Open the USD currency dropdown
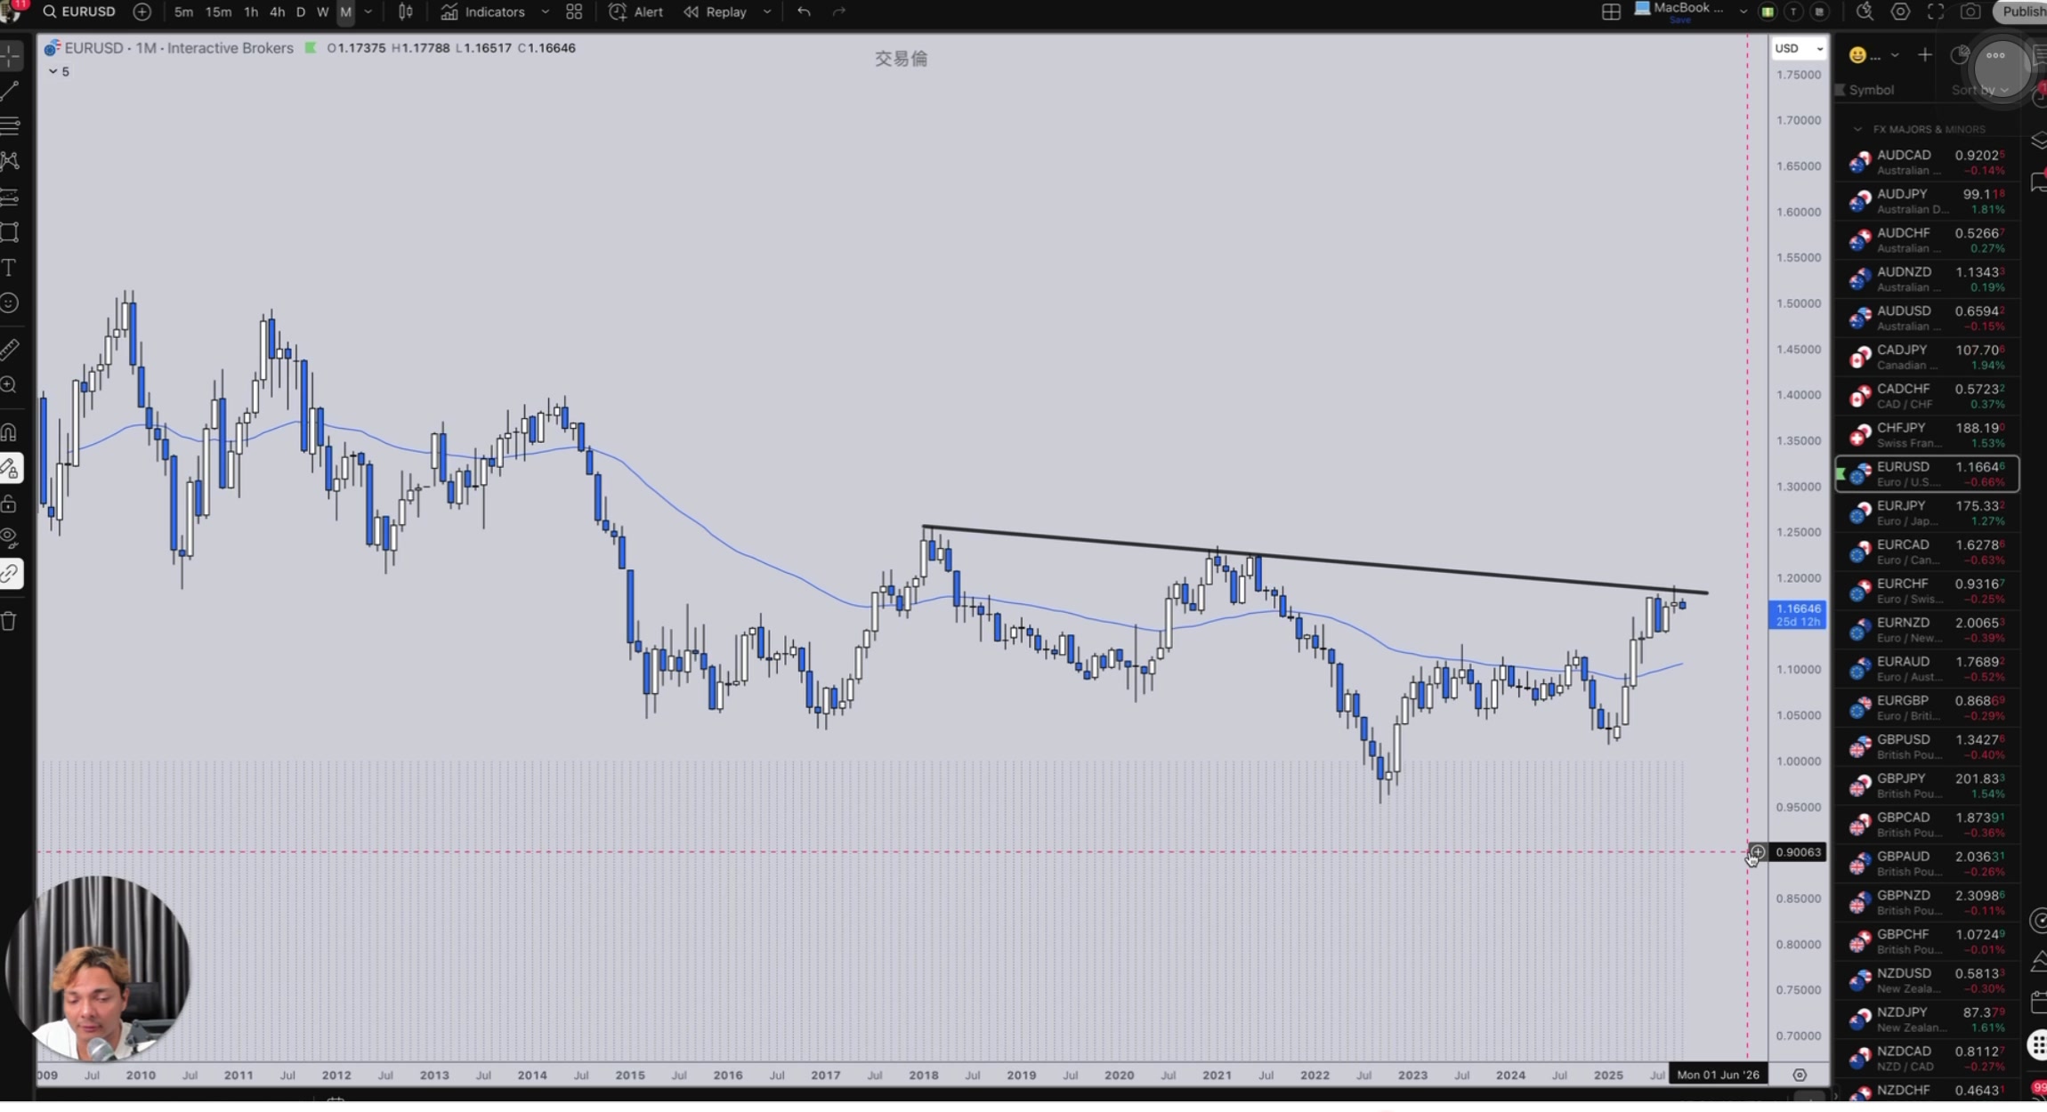 pos(1797,48)
